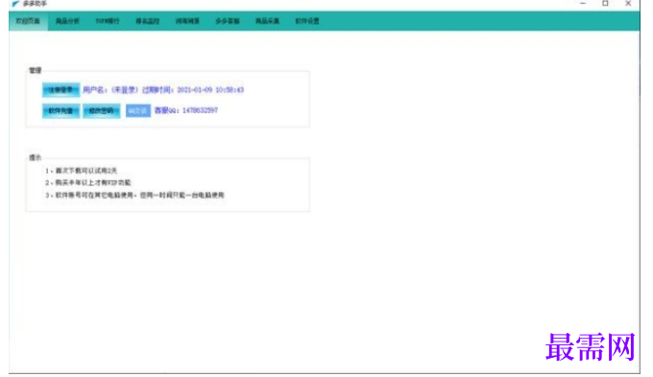Open the 软件设置 settings tab
This screenshot has height=377, width=653.
[307, 21]
